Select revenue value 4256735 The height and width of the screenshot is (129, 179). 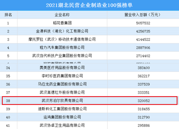coord(143,31)
